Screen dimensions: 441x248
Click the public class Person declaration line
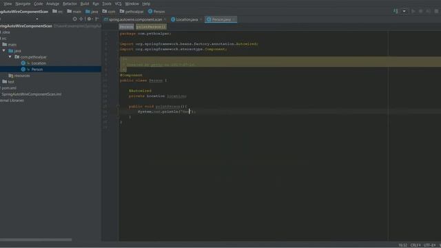[143, 80]
